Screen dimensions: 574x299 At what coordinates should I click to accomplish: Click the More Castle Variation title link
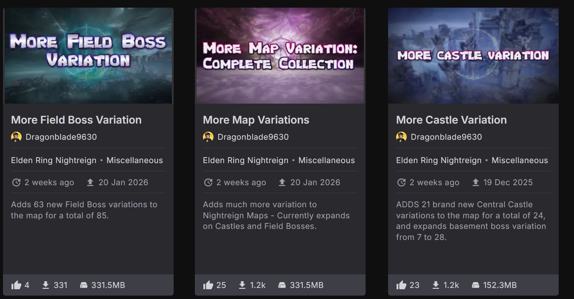pyautogui.click(x=451, y=120)
